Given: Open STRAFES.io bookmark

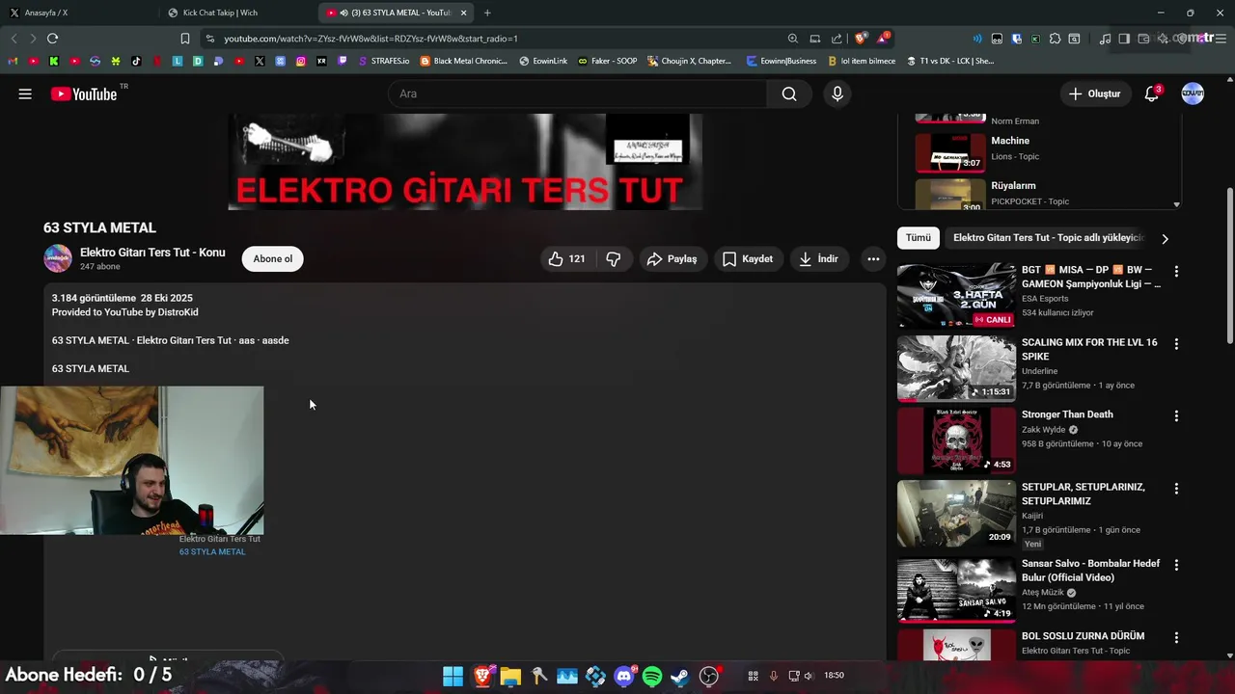Looking at the screenshot, I should click(382, 61).
